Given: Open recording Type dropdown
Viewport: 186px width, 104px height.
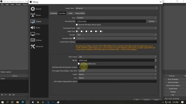Looking at the screenshot, I should tap(116, 18).
